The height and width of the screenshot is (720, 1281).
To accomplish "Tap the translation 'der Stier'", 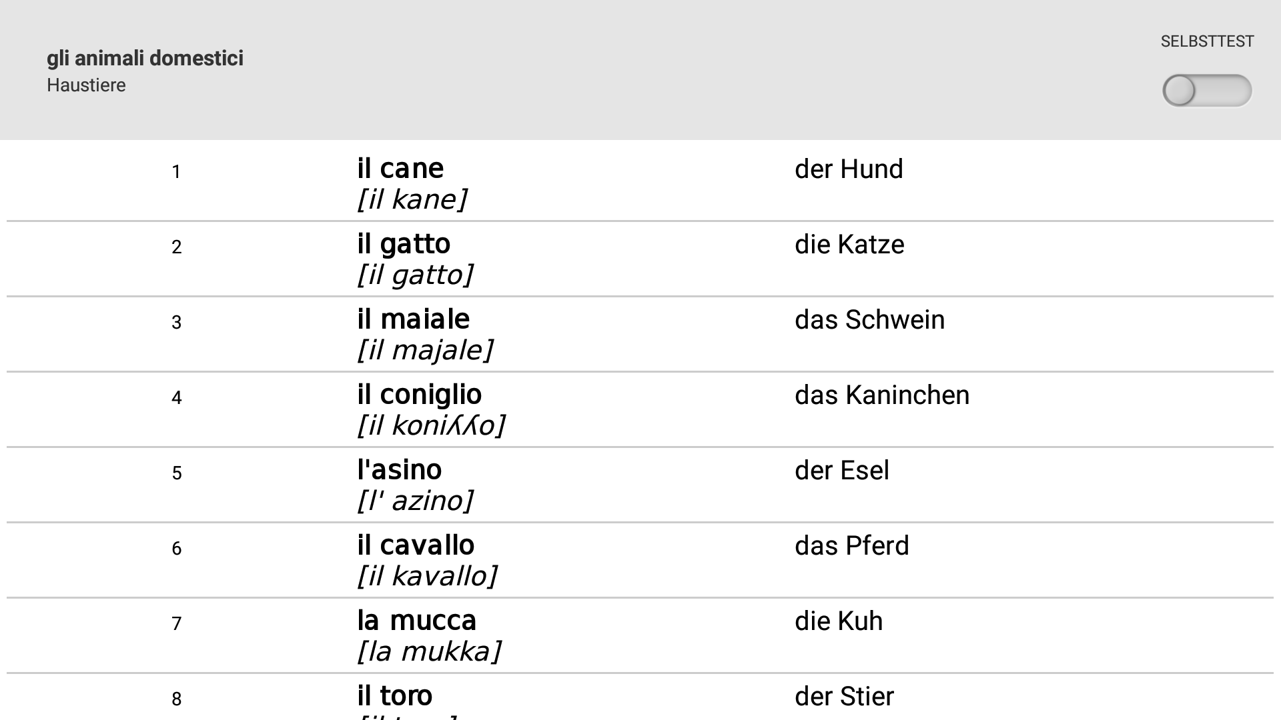I will [844, 697].
